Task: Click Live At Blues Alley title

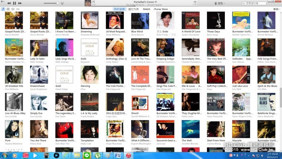Action: pyautogui.click(x=15, y=113)
